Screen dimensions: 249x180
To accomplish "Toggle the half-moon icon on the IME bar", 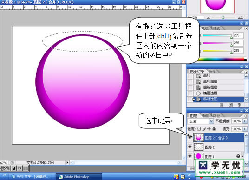I will tap(14, 168).
